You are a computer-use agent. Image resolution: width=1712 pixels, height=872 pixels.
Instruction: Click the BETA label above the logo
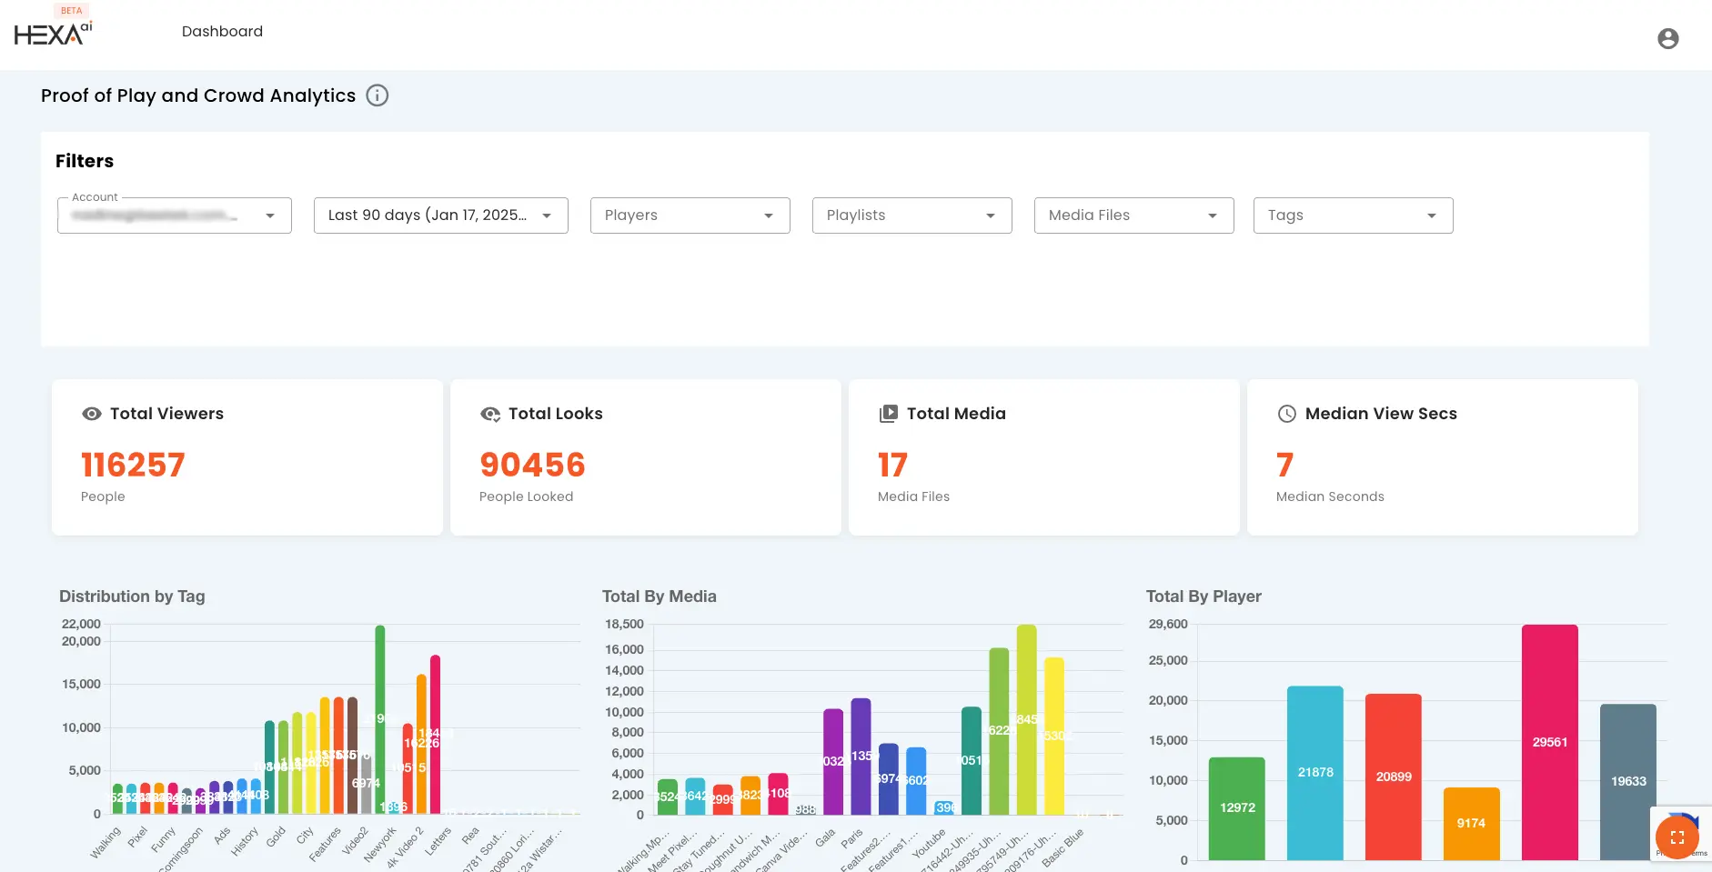pos(71,10)
